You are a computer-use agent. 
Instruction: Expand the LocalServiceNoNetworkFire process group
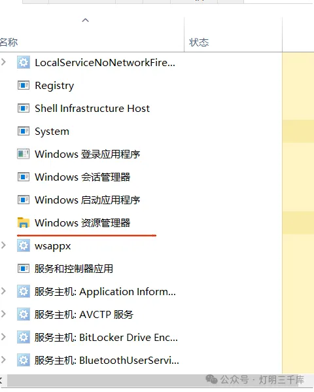coord(3,62)
